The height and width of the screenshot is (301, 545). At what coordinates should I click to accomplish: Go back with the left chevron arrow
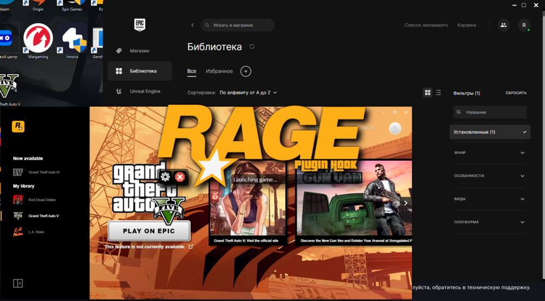(192, 25)
